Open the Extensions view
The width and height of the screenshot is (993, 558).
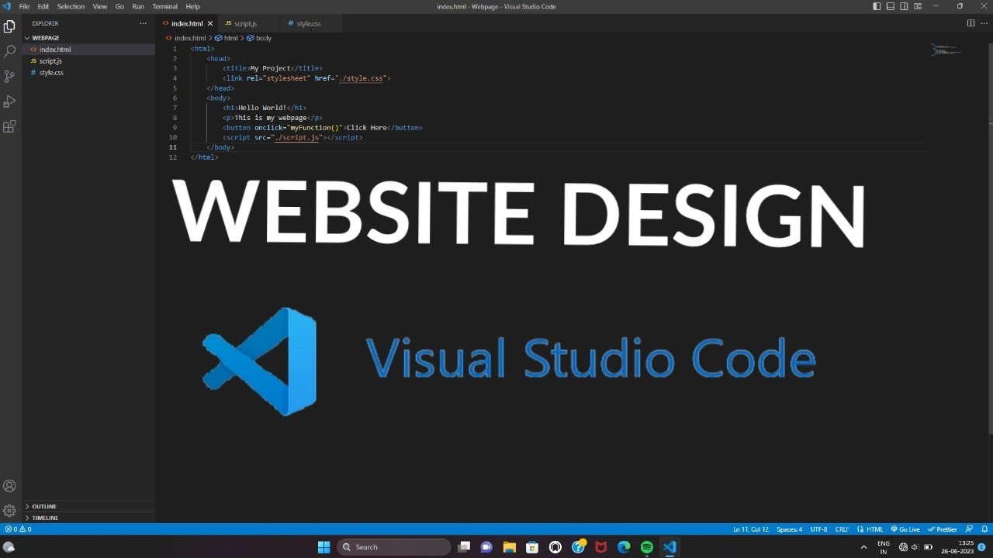(9, 126)
